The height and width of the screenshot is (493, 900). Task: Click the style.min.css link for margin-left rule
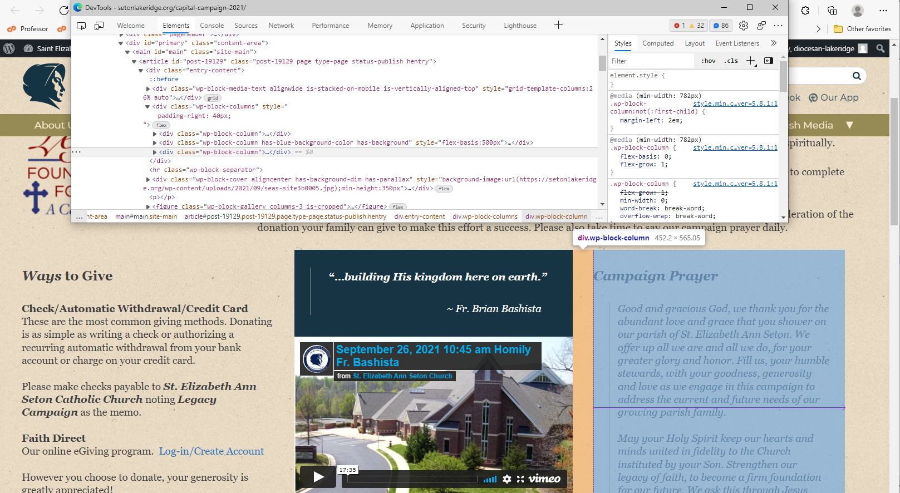point(735,103)
